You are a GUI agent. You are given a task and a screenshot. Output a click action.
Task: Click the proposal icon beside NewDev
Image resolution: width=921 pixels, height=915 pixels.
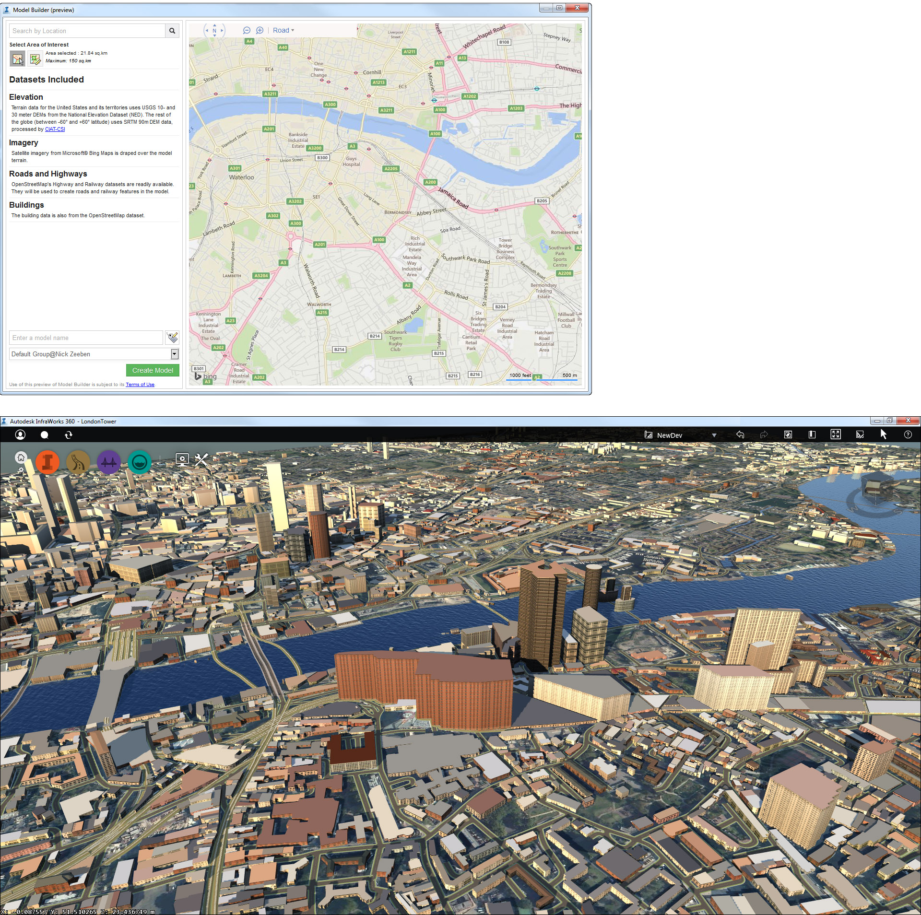pyautogui.click(x=649, y=435)
